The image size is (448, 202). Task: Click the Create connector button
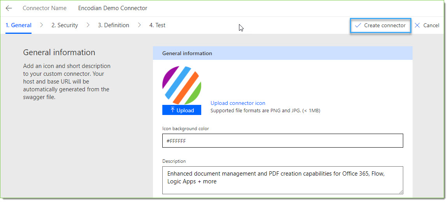coord(381,26)
